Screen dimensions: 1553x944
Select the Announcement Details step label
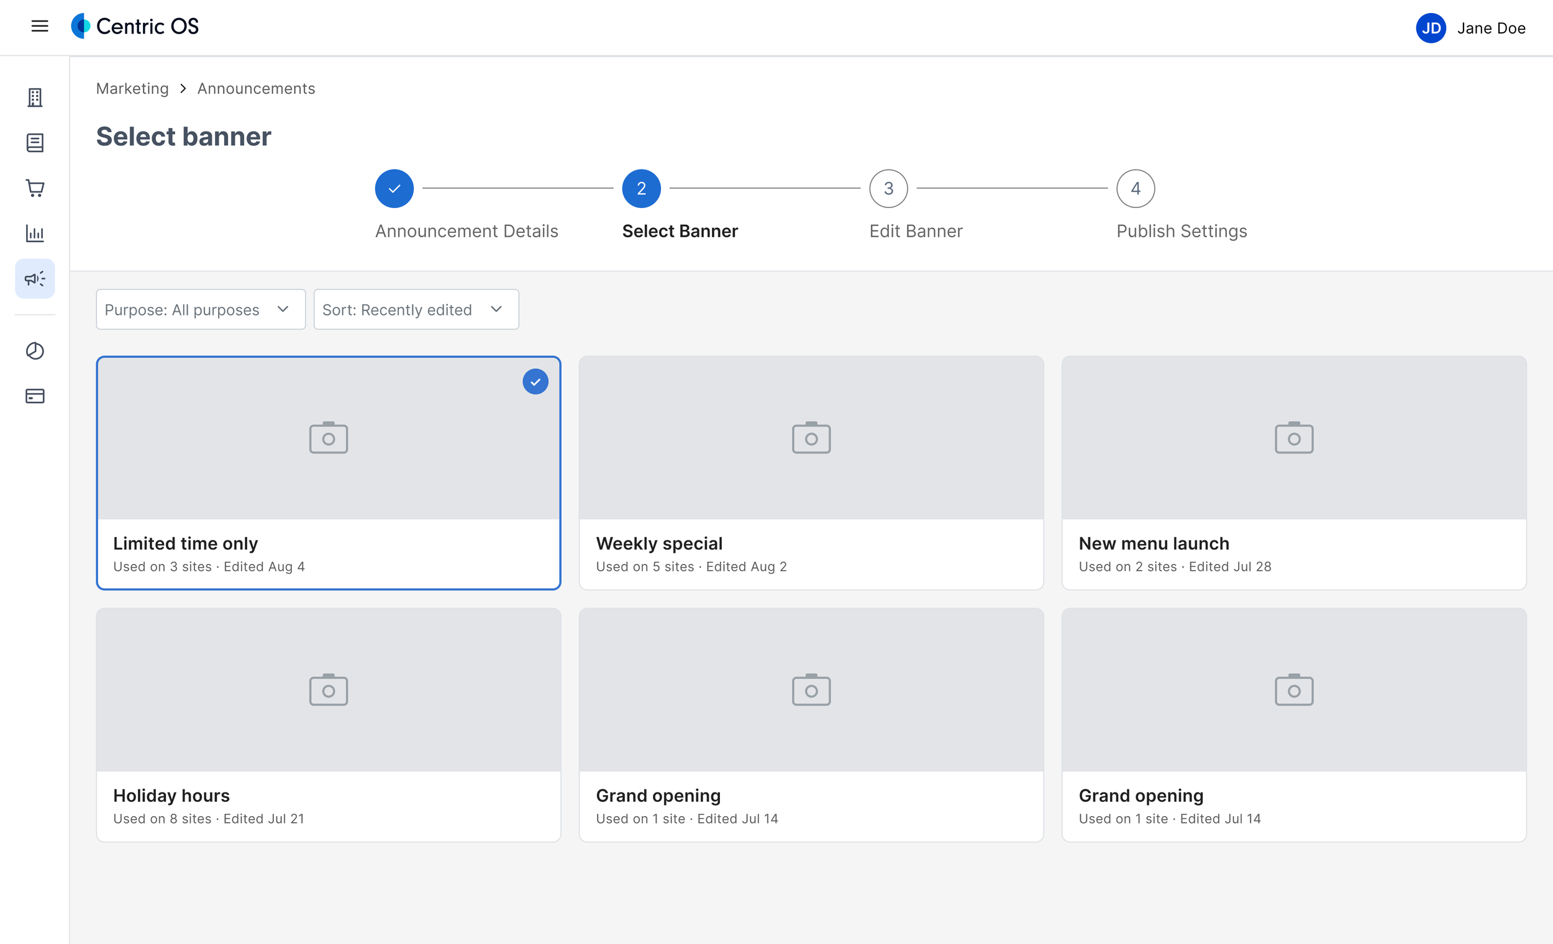click(467, 231)
